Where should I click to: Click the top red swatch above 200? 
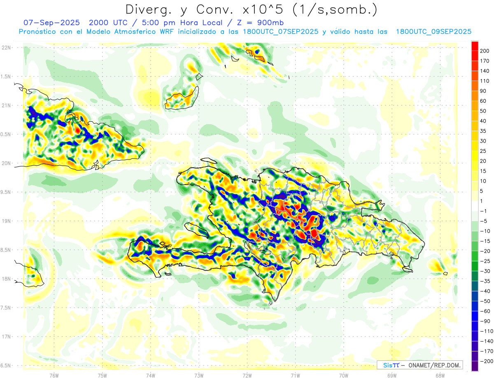point(475,46)
